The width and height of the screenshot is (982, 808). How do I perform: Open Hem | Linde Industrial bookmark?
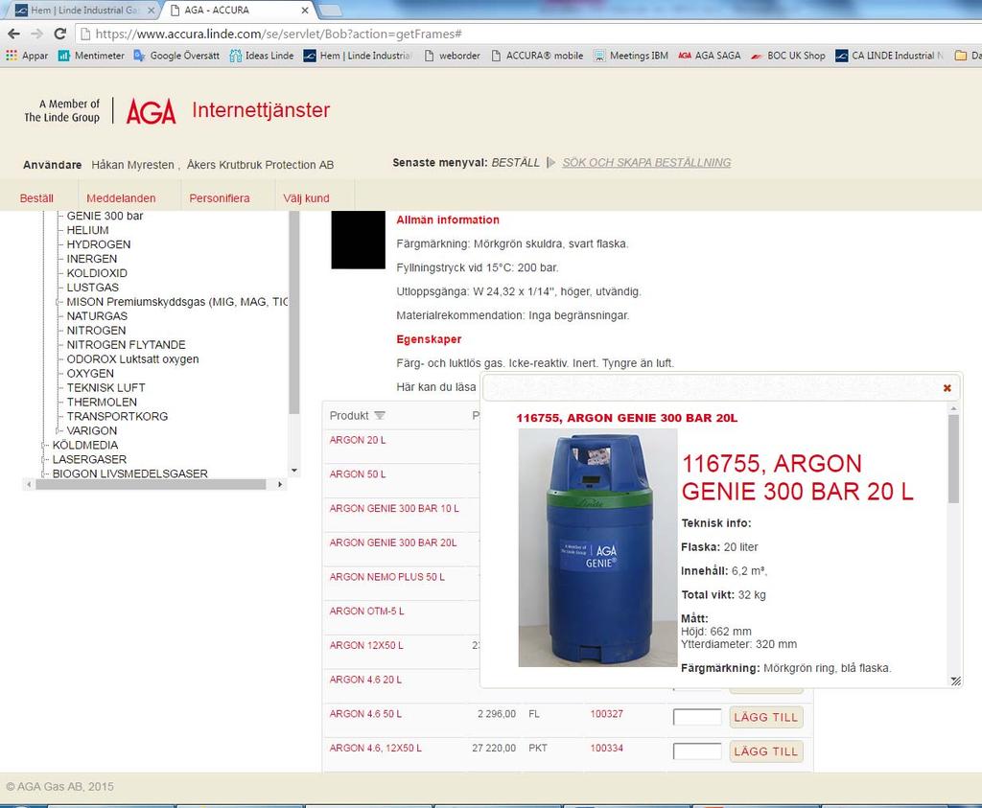[357, 56]
